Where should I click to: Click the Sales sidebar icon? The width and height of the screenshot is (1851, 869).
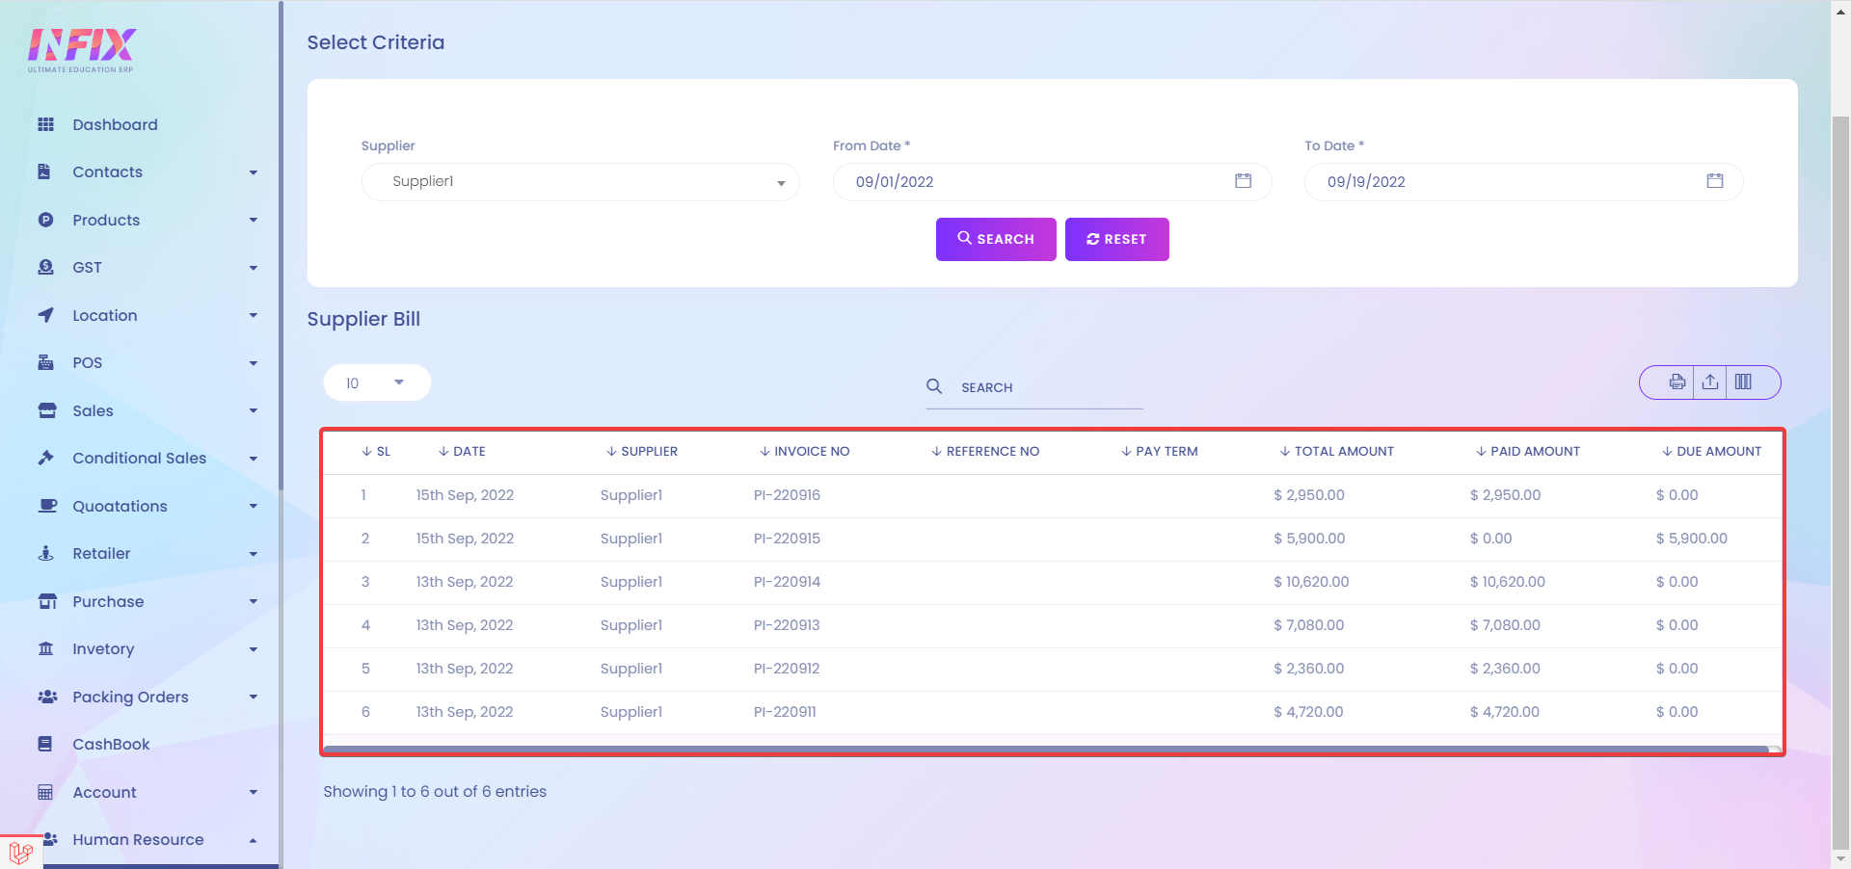pos(46,410)
